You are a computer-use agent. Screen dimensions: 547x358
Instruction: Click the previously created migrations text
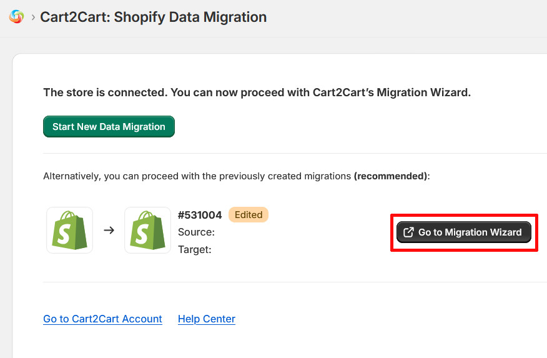pyautogui.click(x=237, y=176)
